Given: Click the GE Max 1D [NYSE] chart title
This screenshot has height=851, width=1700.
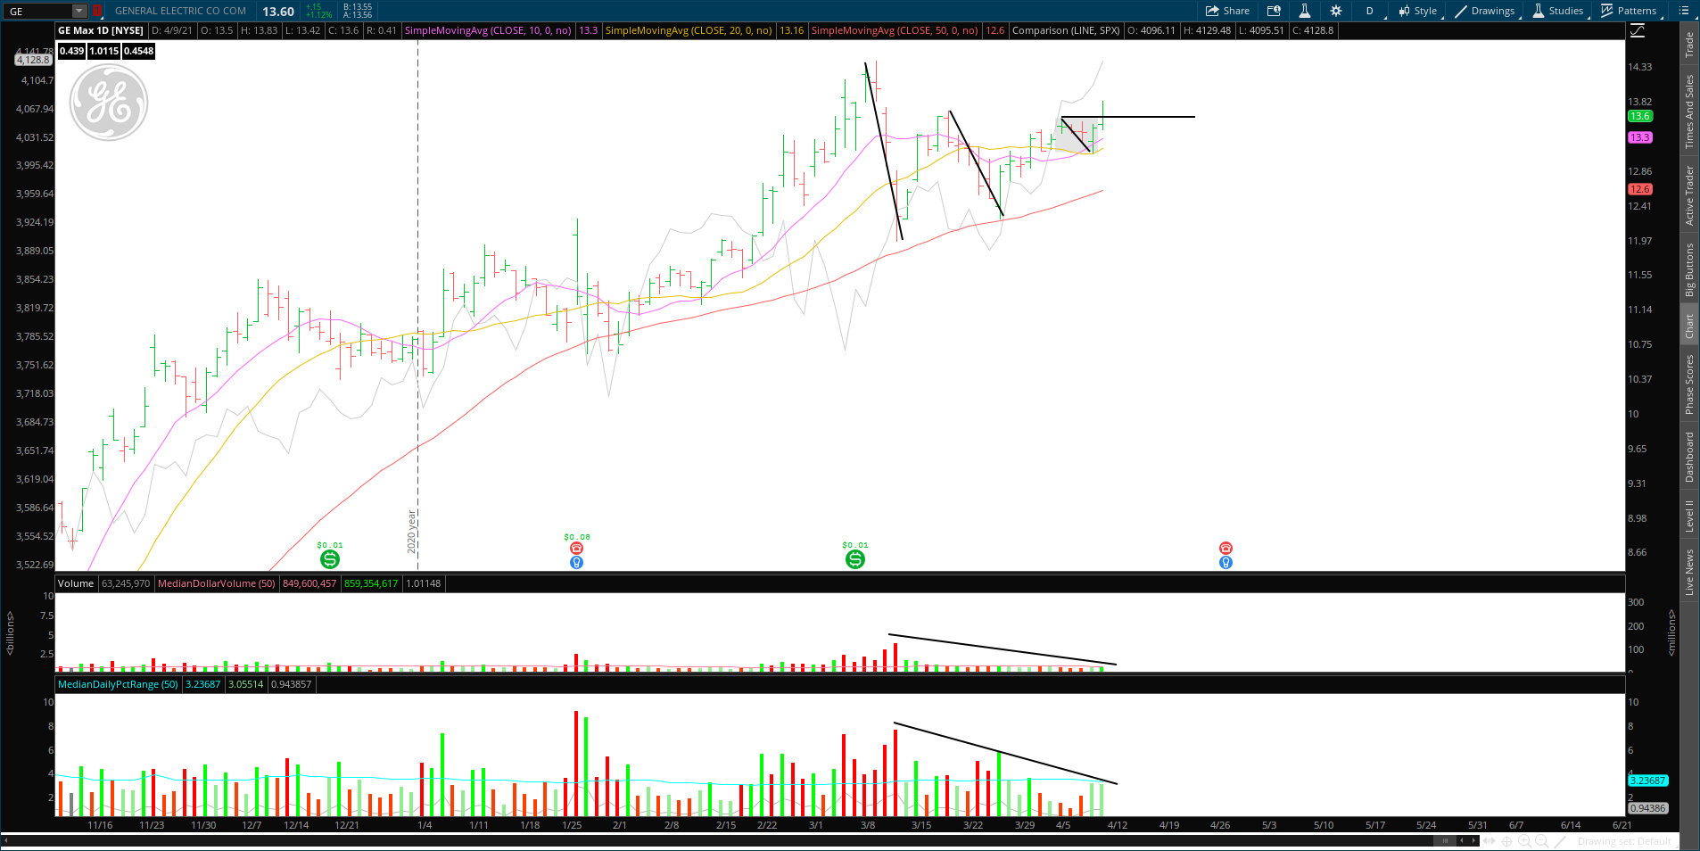Looking at the screenshot, I should [x=101, y=30].
